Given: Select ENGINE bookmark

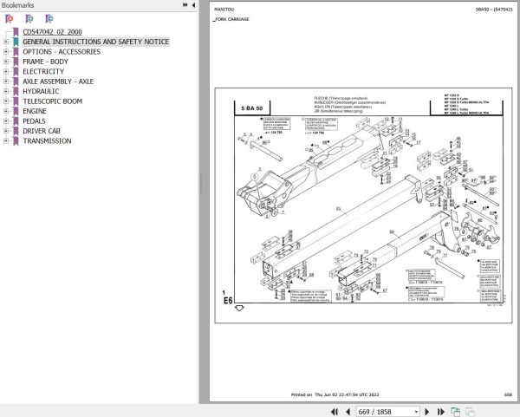Looking at the screenshot, I should (35, 111).
